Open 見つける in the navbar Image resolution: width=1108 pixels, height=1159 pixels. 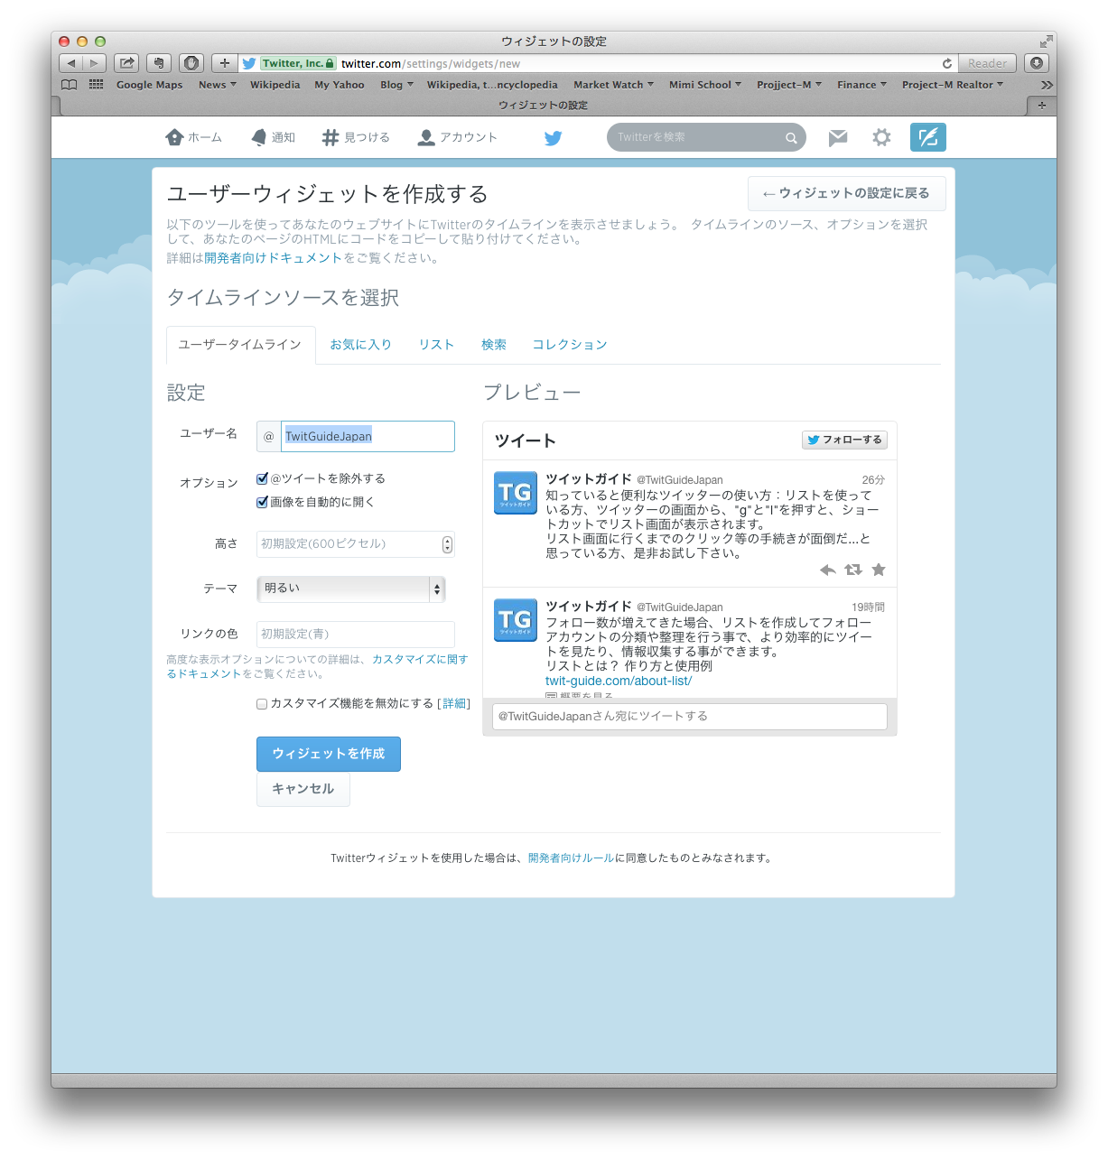coord(356,137)
